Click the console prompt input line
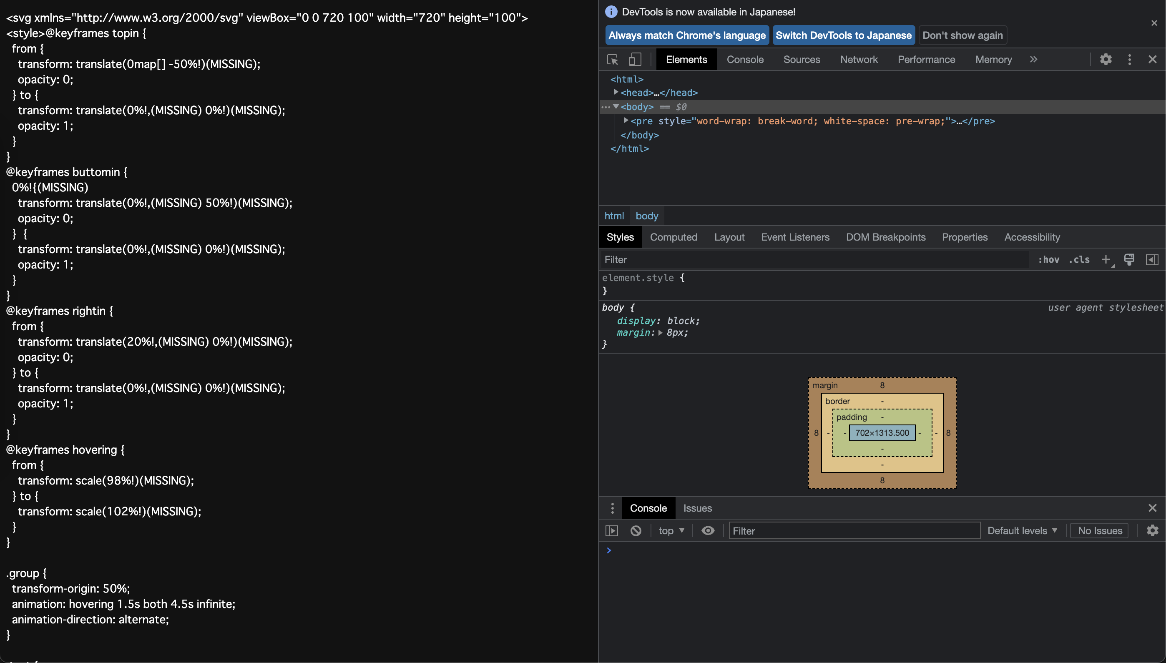 click(883, 550)
